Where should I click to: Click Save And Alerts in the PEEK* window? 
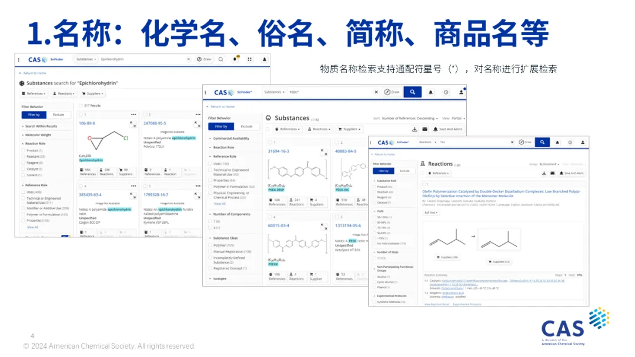tap(447, 129)
